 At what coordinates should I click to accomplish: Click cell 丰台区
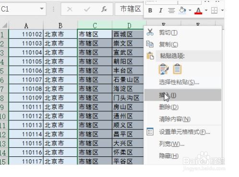pyautogui.click(x=128, y=71)
